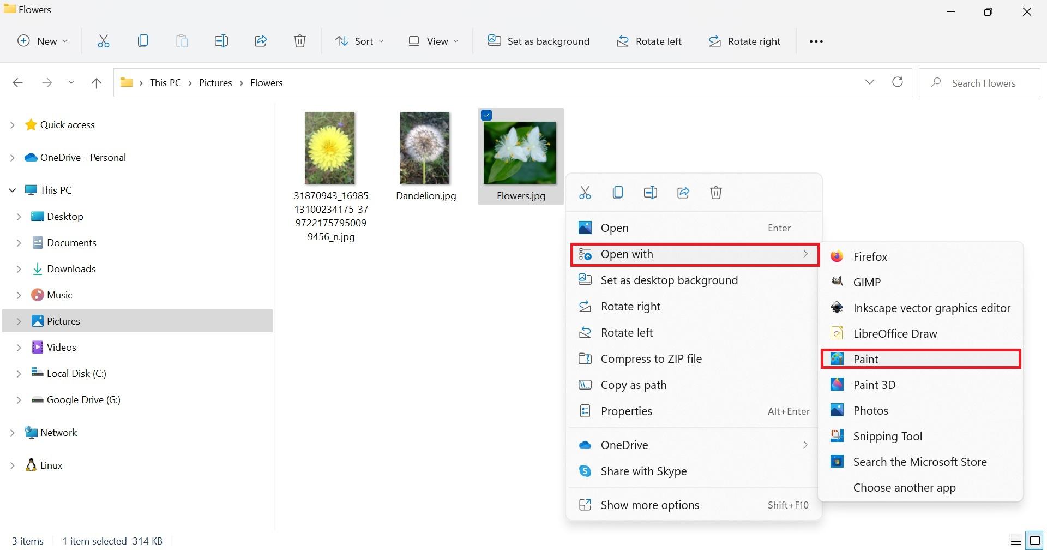Image resolution: width=1047 pixels, height=550 pixels.
Task: Collapse the This PC tree node
Action: click(12, 190)
